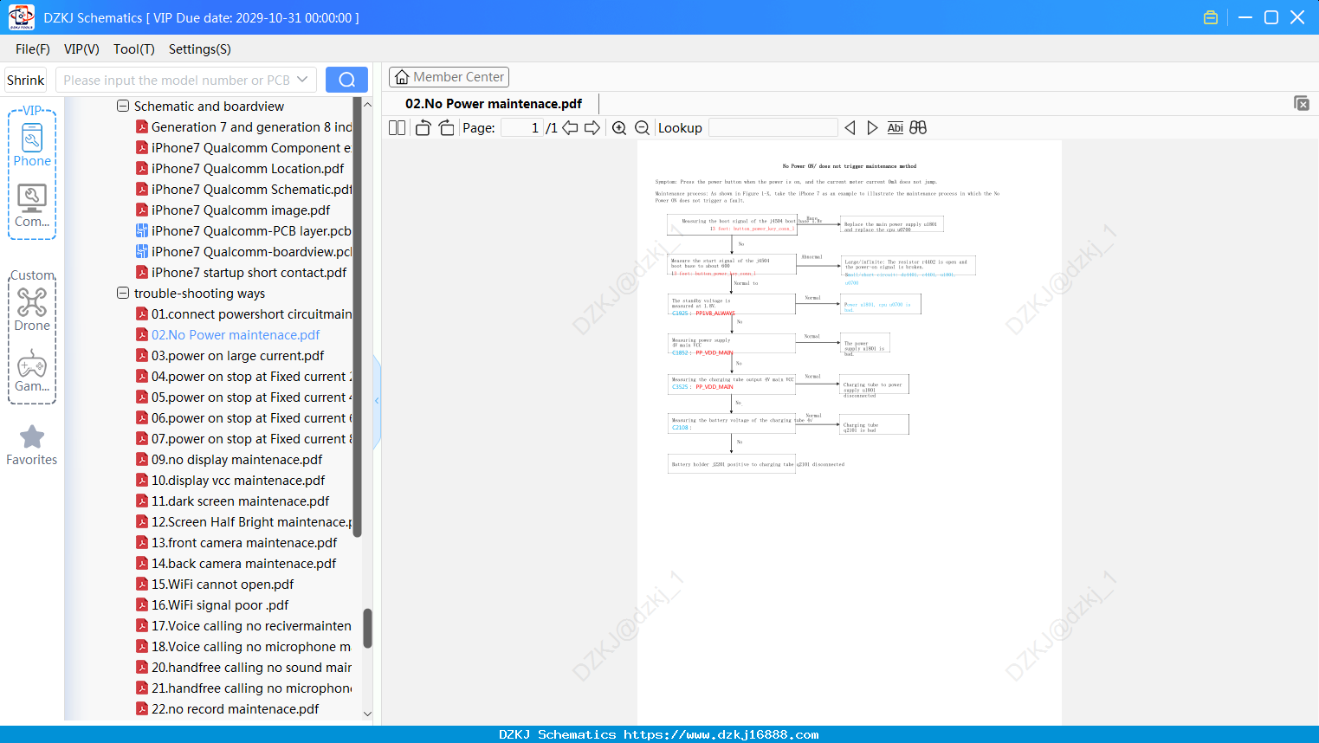The image size is (1319, 743).
Task: Collapse the side panel splitter handle
Action: (377, 401)
